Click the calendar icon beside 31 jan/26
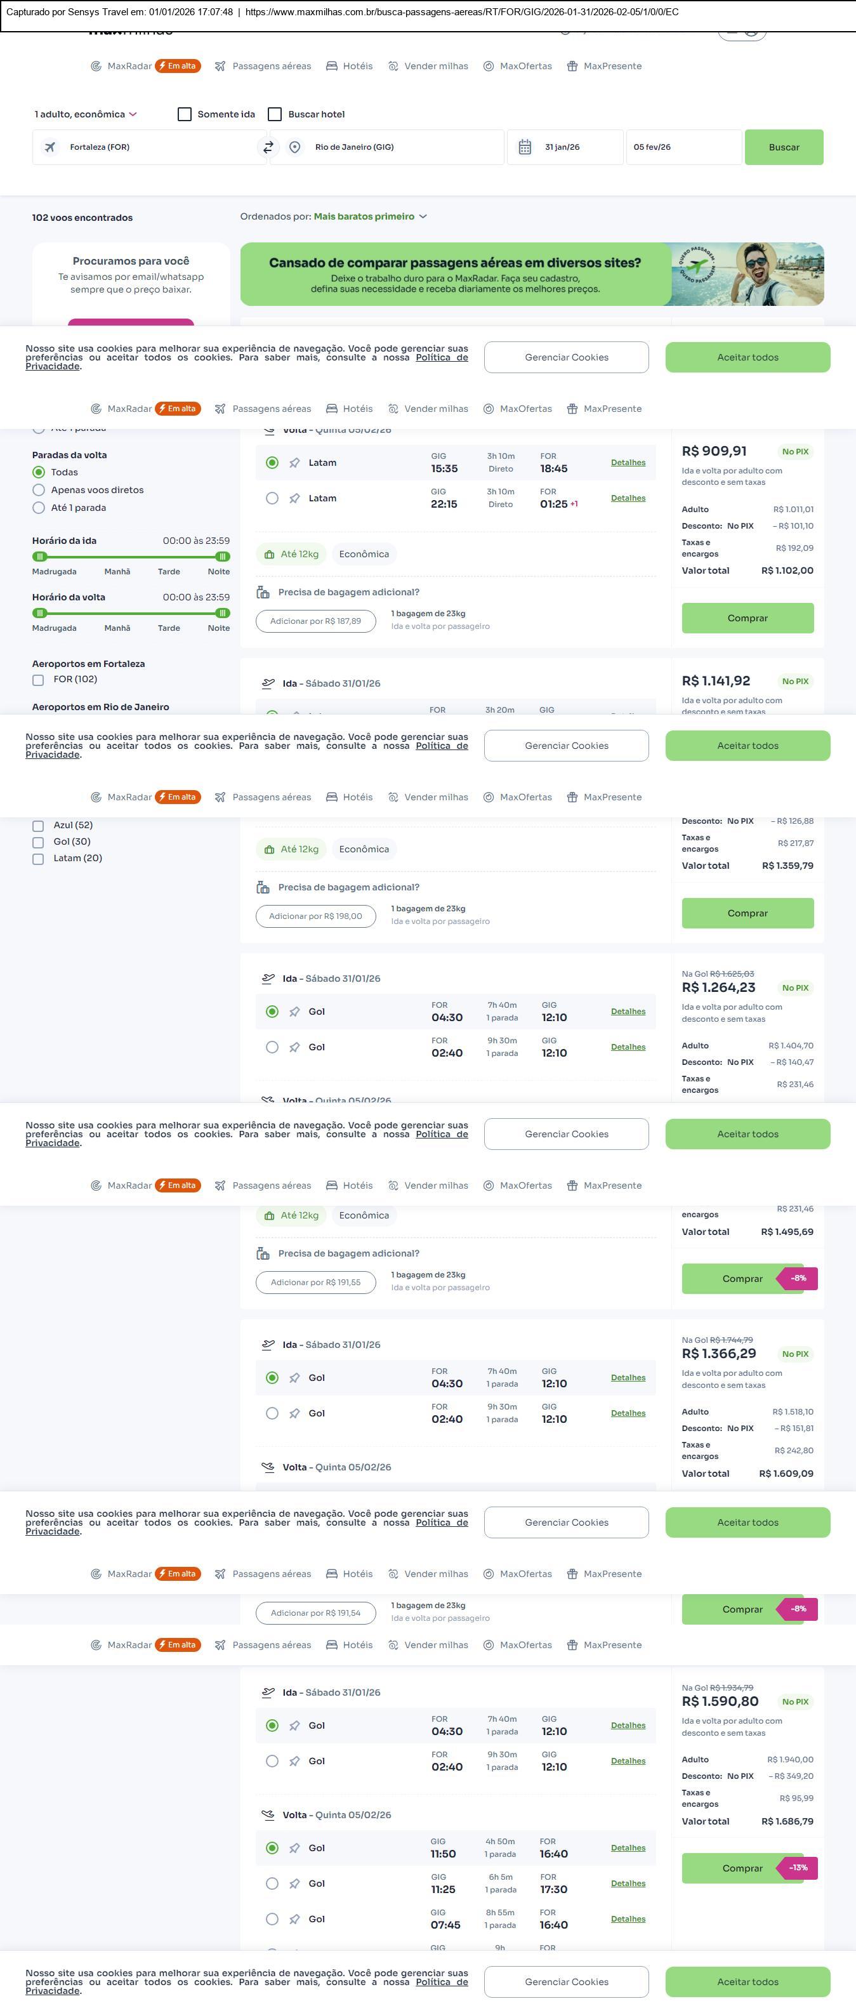The width and height of the screenshot is (856, 2013). tap(525, 147)
